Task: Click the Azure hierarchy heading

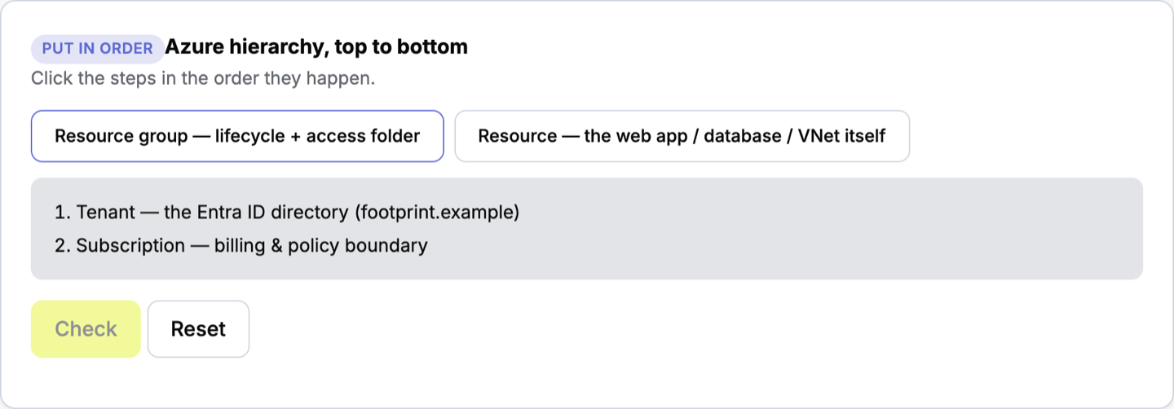Action: (x=316, y=46)
